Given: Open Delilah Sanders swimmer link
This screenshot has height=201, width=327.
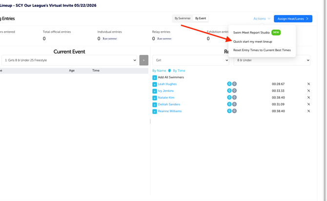Looking at the screenshot, I should pos(169,104).
